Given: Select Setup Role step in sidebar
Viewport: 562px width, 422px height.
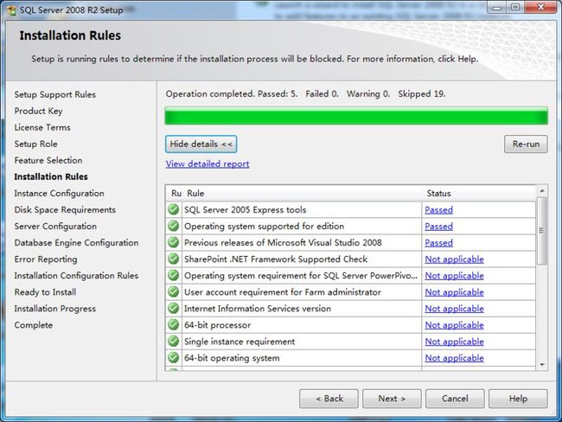Looking at the screenshot, I should (x=35, y=144).
